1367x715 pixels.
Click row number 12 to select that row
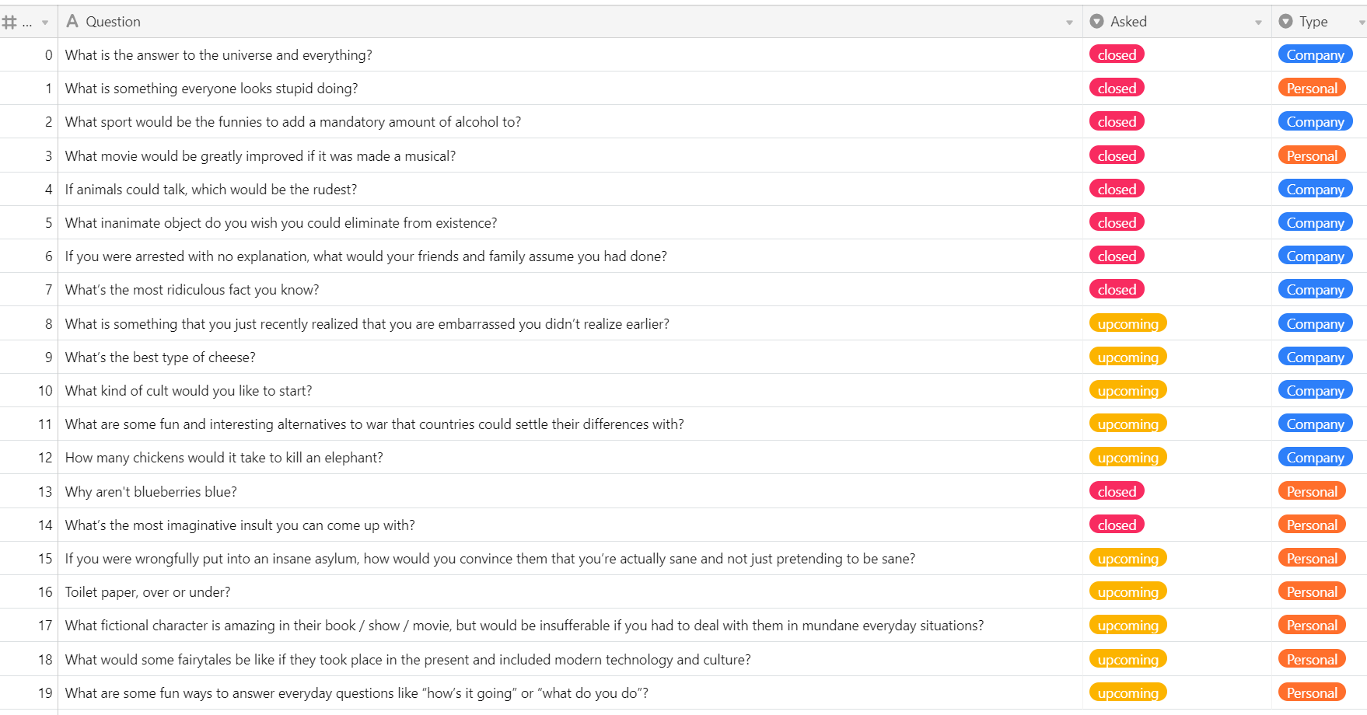click(x=45, y=457)
